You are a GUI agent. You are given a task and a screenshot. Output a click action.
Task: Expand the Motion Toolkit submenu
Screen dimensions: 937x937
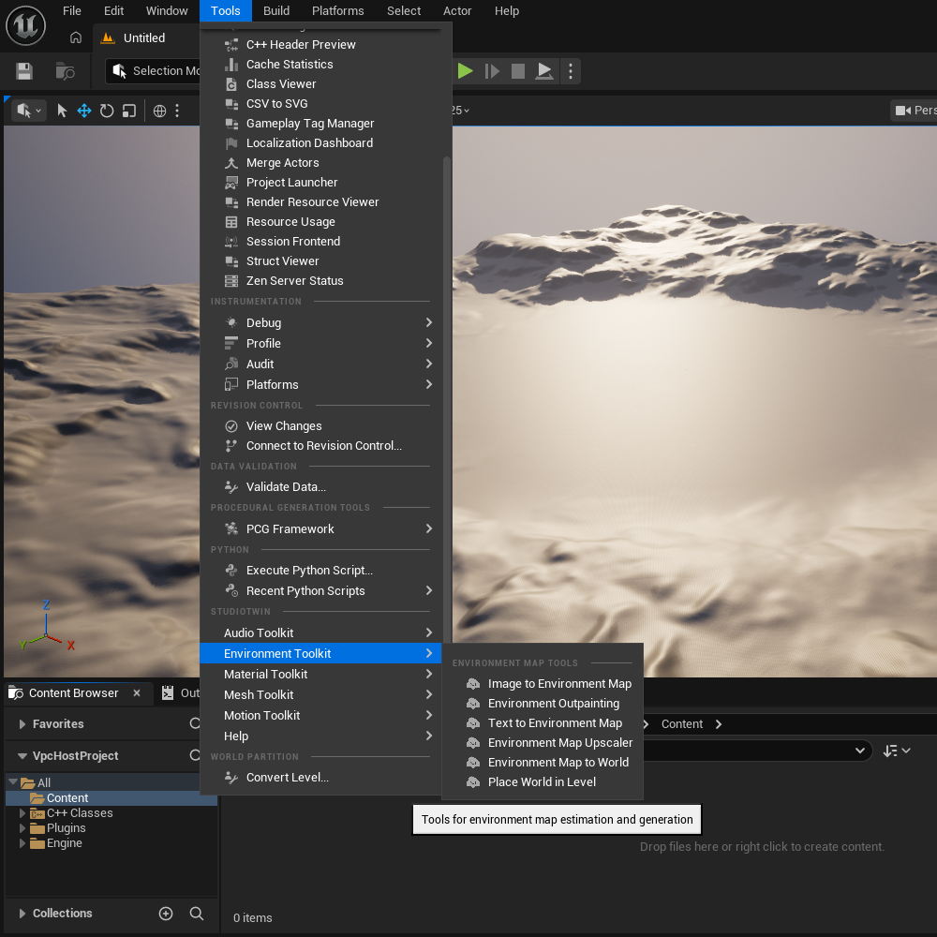point(320,715)
